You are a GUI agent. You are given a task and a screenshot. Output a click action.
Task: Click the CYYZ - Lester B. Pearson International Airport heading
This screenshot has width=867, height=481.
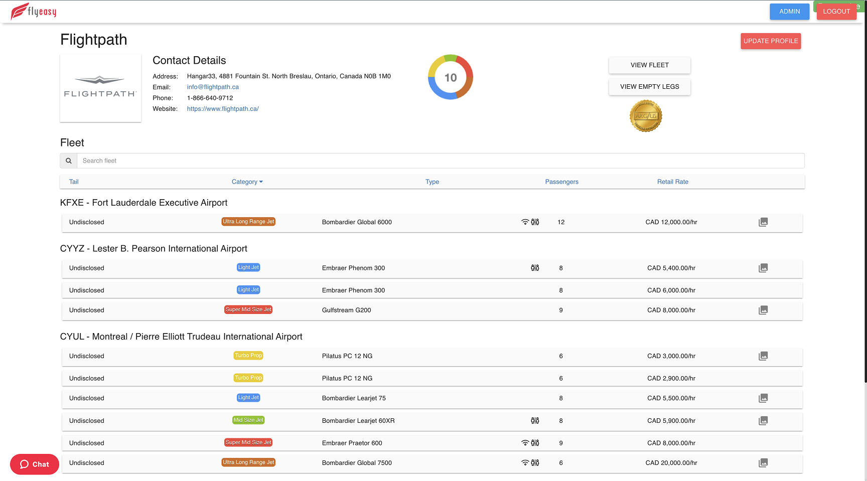pyautogui.click(x=154, y=249)
